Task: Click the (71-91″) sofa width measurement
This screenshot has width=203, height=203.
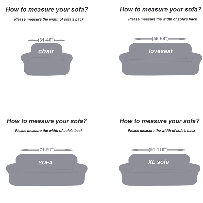Action: coord(46,150)
